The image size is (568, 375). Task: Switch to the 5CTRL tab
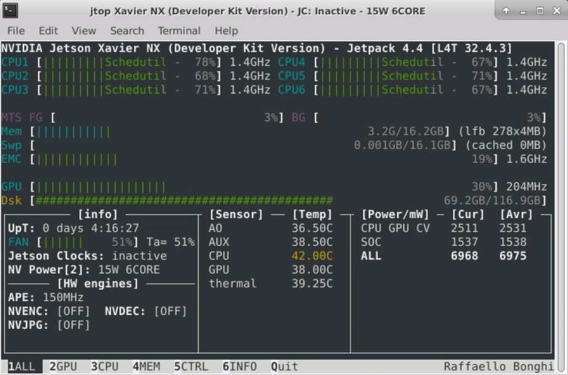click(x=191, y=366)
